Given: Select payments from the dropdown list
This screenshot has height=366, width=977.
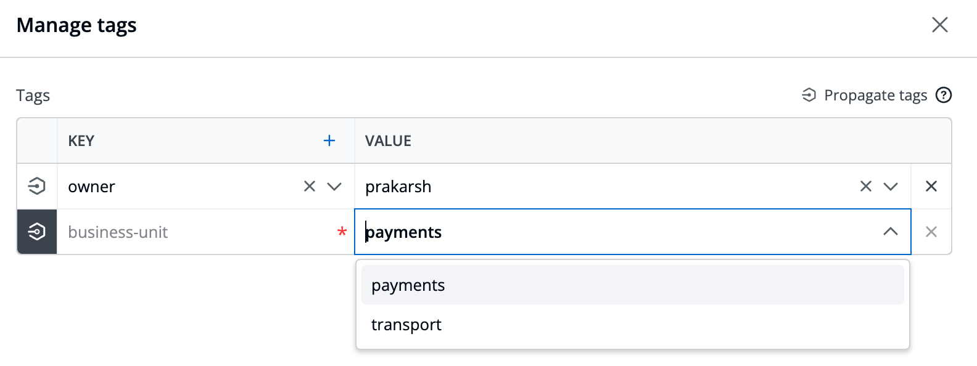Looking at the screenshot, I should [x=633, y=285].
